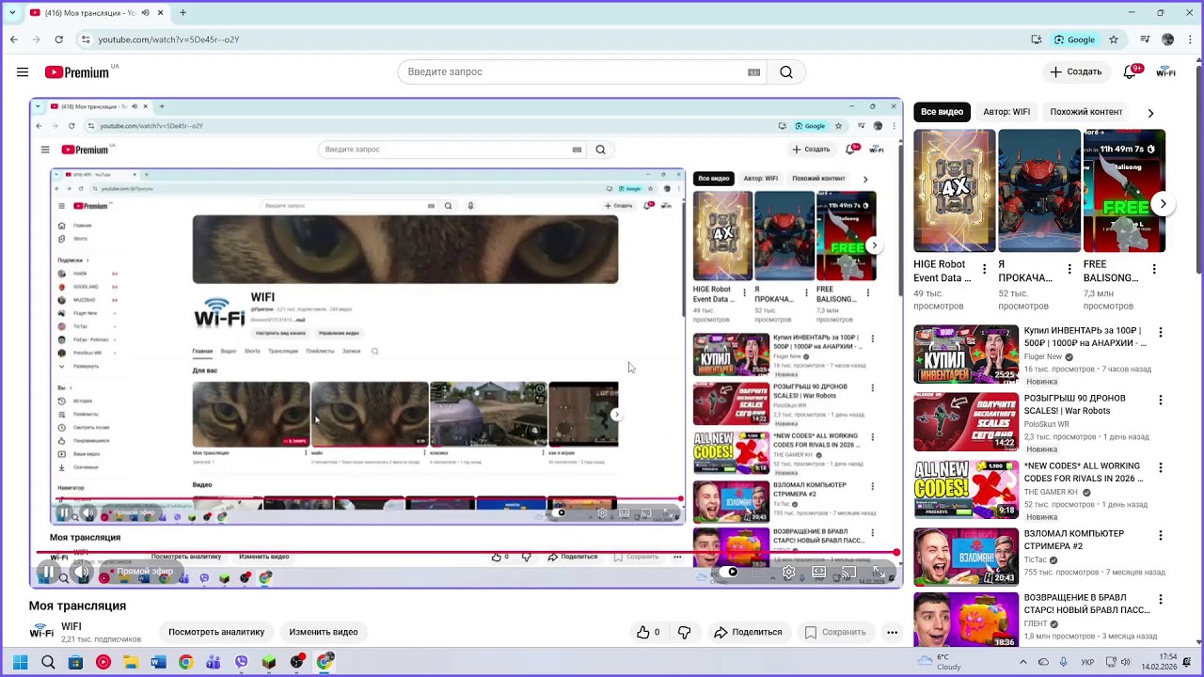Open player settings gear
The image size is (1204, 677).
789,572
